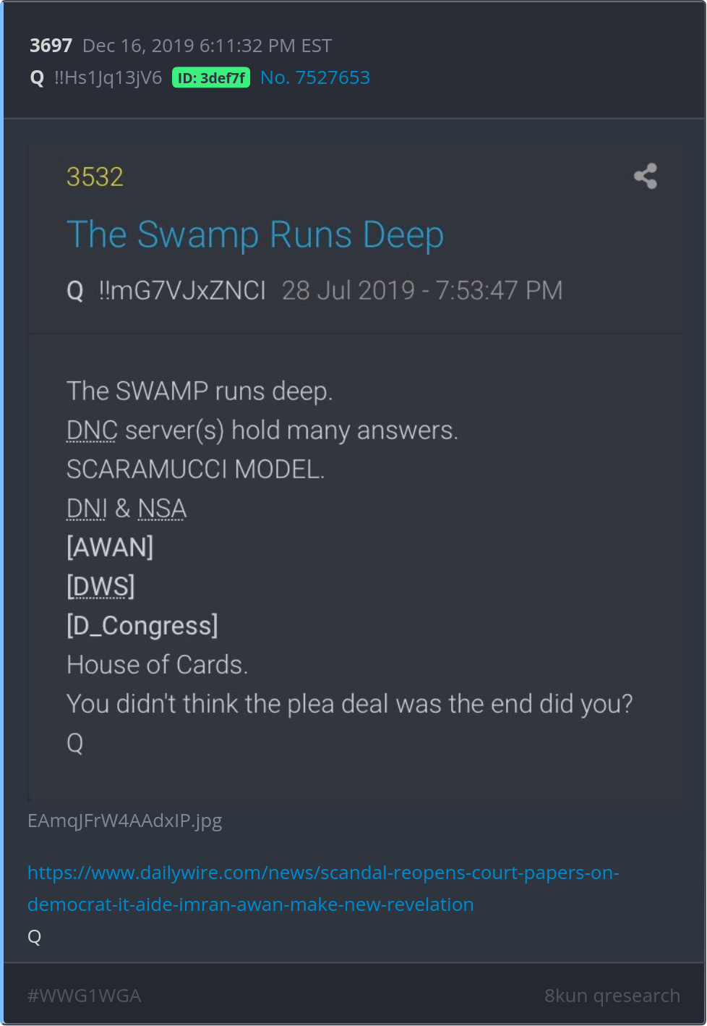
Task: Open post number link No. 7527653
Action: [x=315, y=77]
